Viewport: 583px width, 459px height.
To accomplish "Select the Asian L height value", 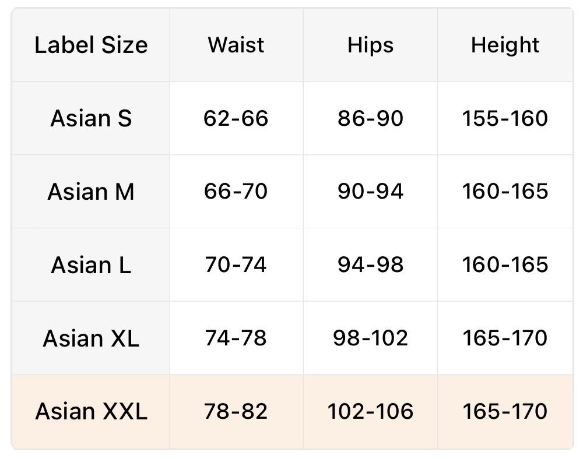I will (505, 265).
